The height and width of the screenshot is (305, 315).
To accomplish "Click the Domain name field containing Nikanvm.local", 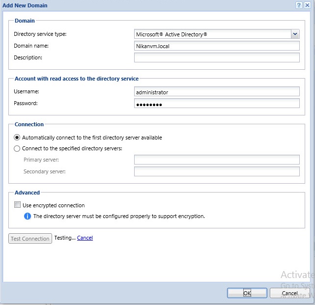I will pos(217,46).
